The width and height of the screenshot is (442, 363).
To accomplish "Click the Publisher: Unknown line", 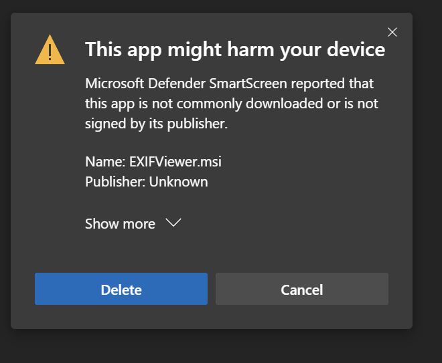I will point(146,181).
